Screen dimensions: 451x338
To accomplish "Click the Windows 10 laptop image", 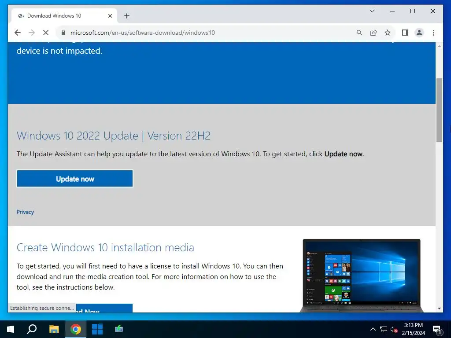I will (362, 276).
